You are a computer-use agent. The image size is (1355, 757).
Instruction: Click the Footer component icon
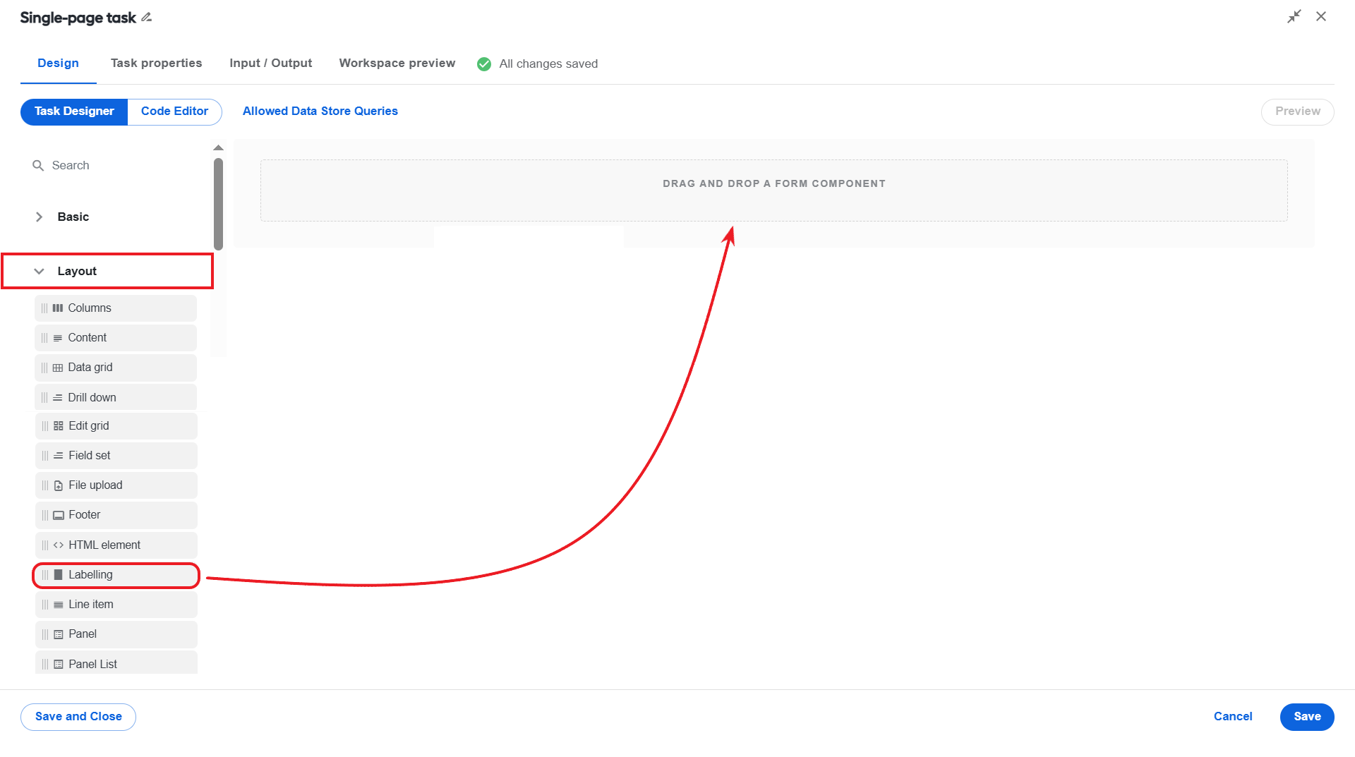click(59, 515)
